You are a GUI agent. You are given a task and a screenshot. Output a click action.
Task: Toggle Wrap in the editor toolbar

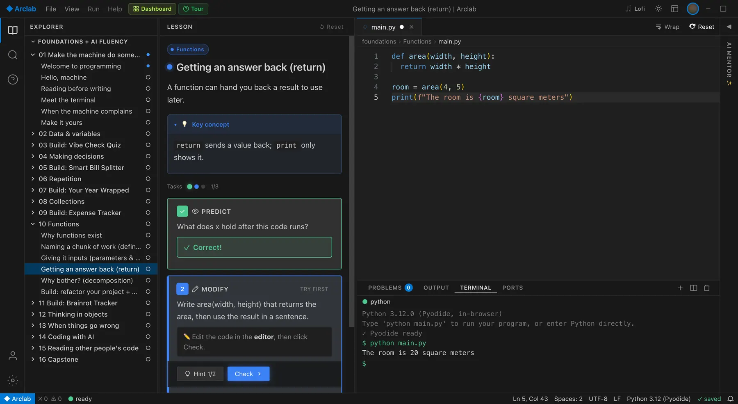pos(667,27)
